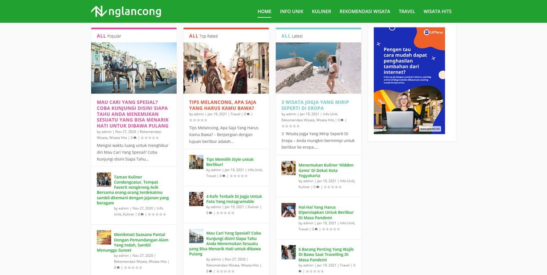
Task: Click comment icon under Tips Memilih Style
Action: 224,176
